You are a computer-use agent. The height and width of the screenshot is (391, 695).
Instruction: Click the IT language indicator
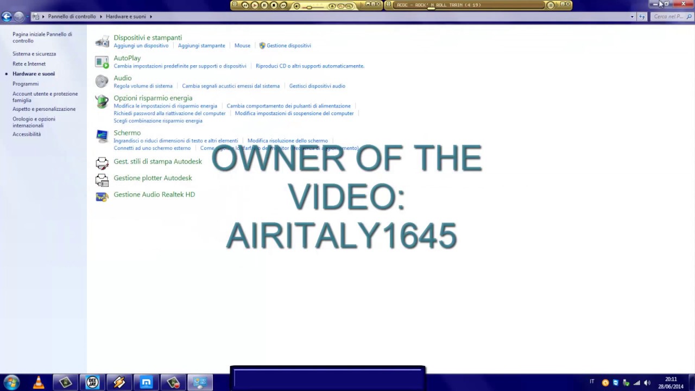pyautogui.click(x=592, y=382)
